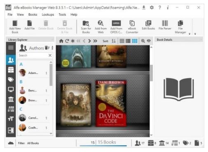Open the File Parser

coord(165,25)
